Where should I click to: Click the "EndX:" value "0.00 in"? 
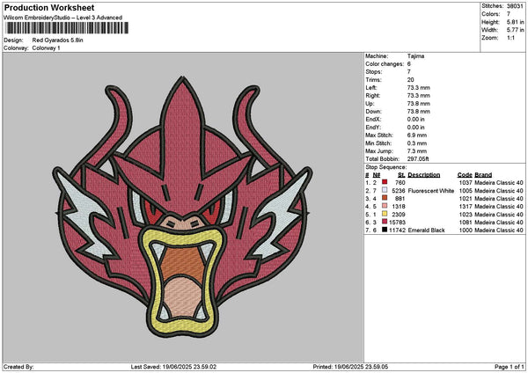click(x=416, y=119)
